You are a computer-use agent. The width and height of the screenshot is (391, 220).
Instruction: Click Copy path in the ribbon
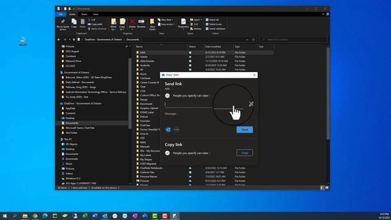[95, 24]
